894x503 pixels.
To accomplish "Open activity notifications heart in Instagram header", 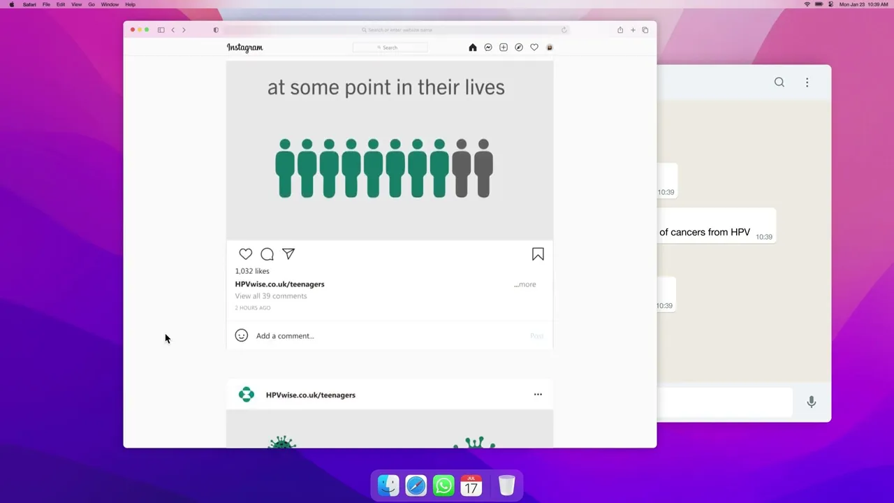I will point(534,48).
